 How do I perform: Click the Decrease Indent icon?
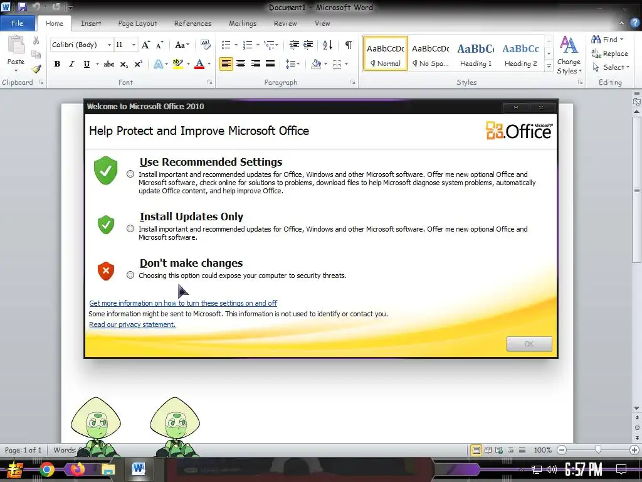pyautogui.click(x=294, y=45)
